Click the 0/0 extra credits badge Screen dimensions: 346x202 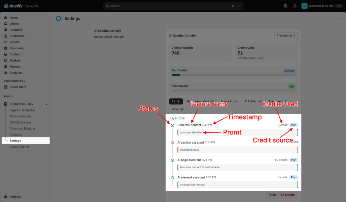point(292,86)
